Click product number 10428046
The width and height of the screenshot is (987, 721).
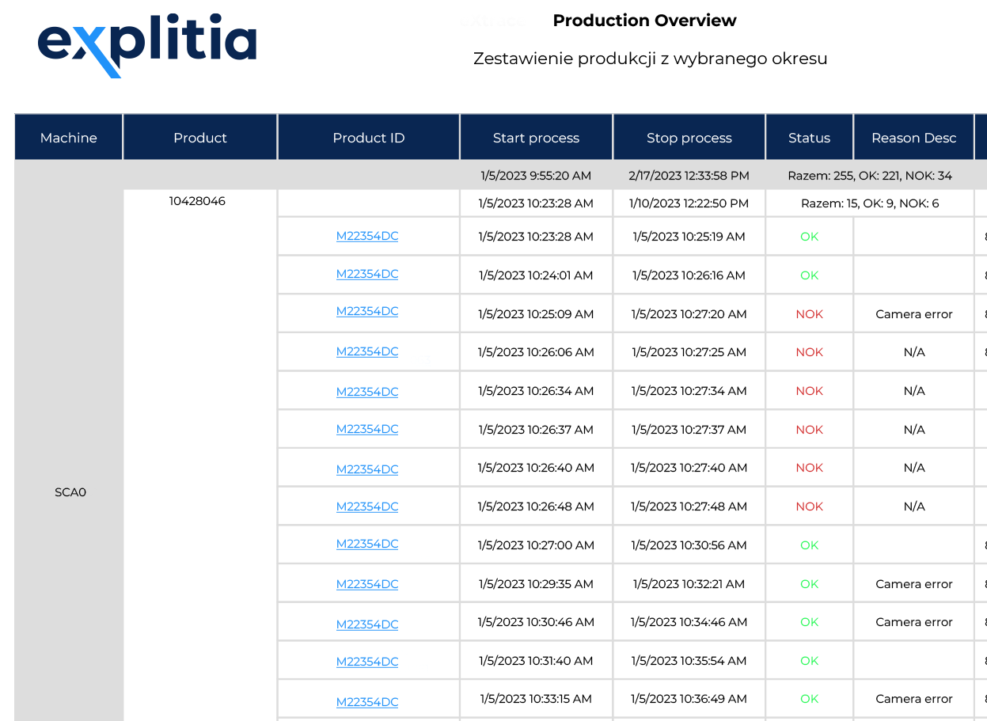click(197, 201)
